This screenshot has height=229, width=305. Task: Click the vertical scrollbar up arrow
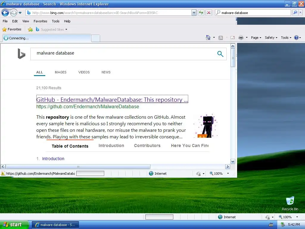[x=233, y=46]
